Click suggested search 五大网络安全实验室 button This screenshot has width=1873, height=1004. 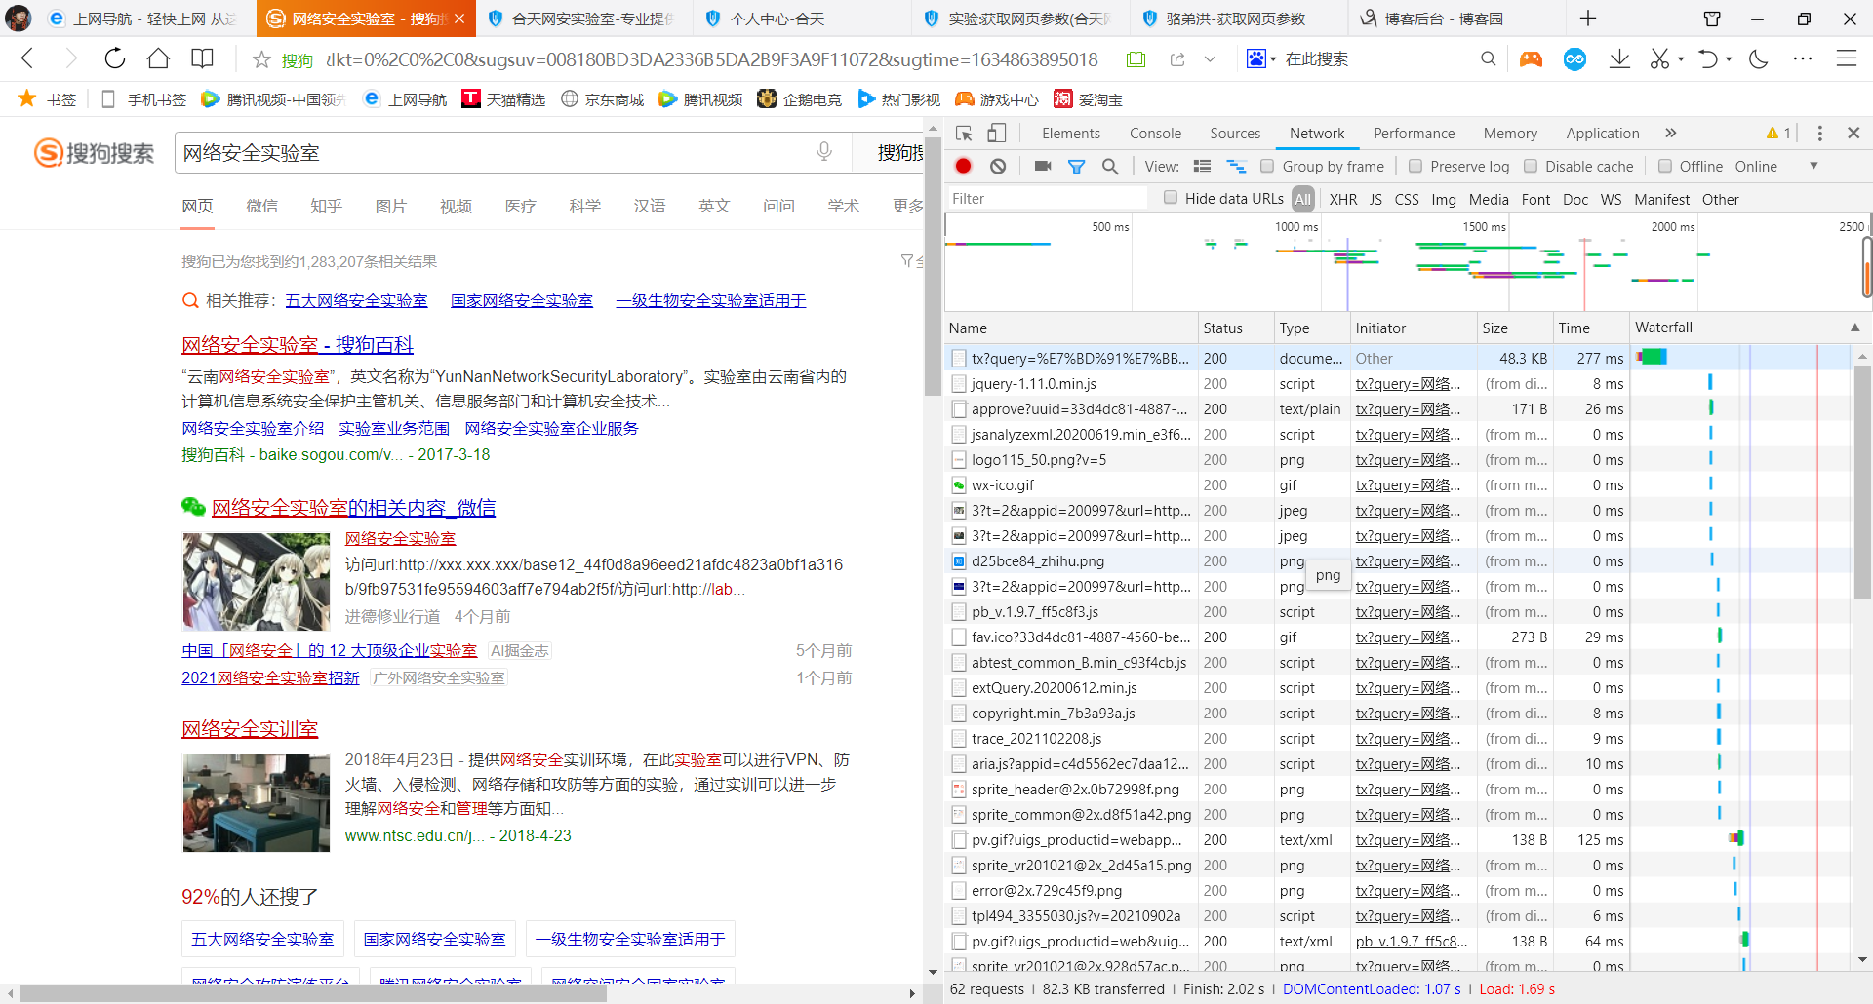pyautogui.click(x=262, y=939)
